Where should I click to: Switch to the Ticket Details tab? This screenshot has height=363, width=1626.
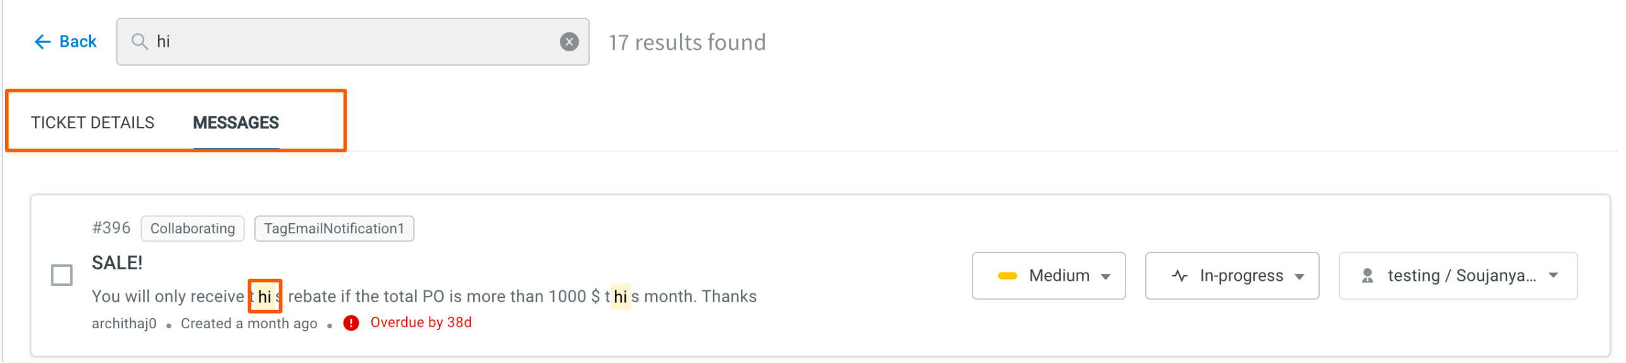[93, 123]
